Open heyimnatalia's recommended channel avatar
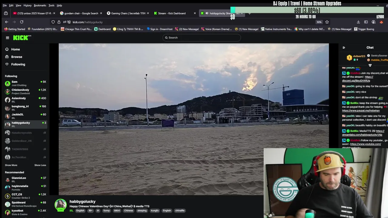Screen dimensions: 388x218 [x=8, y=188]
